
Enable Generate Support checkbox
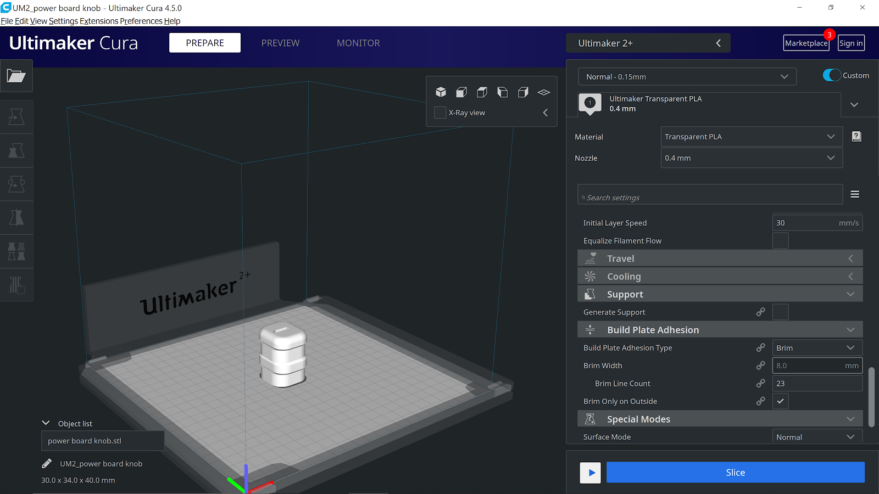point(780,312)
